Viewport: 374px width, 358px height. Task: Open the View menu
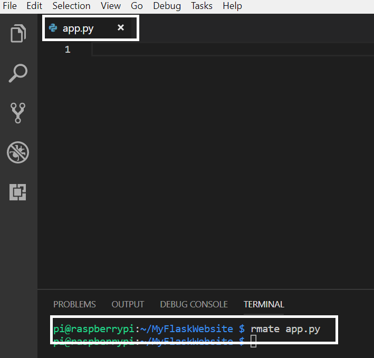(111, 6)
